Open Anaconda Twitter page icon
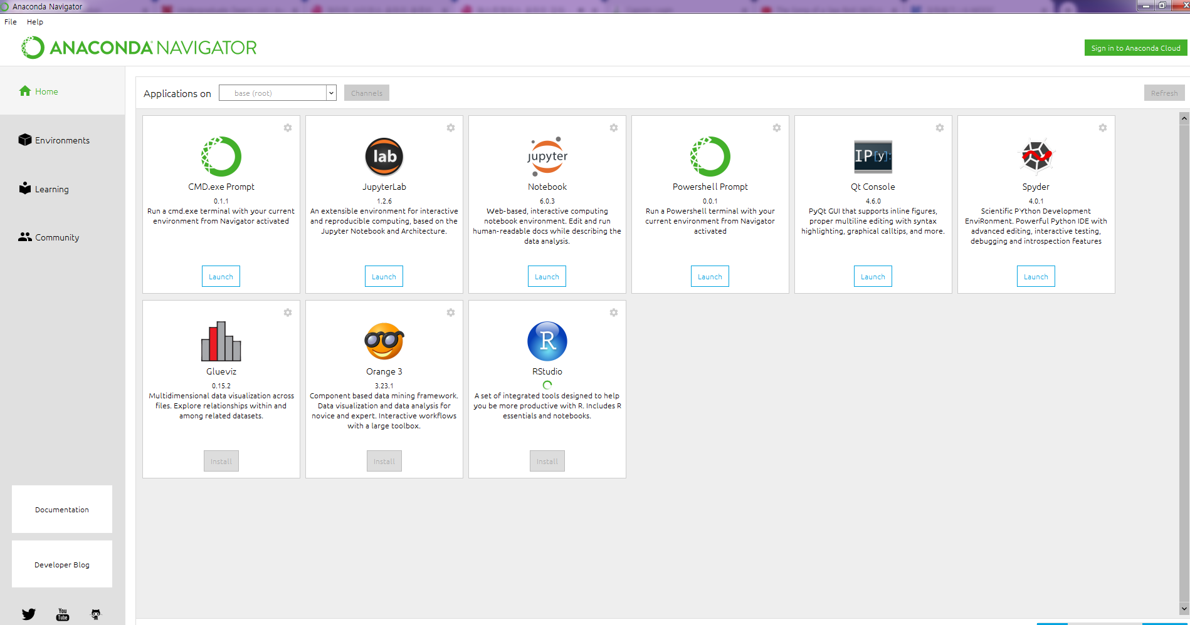Screen dimensions: 1190x625 pyautogui.click(x=29, y=614)
